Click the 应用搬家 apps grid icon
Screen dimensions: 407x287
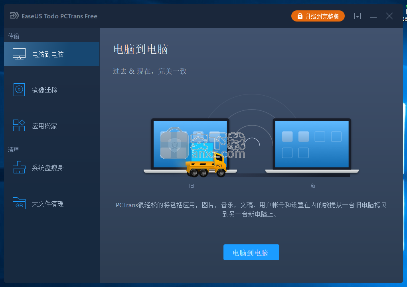[19, 126]
